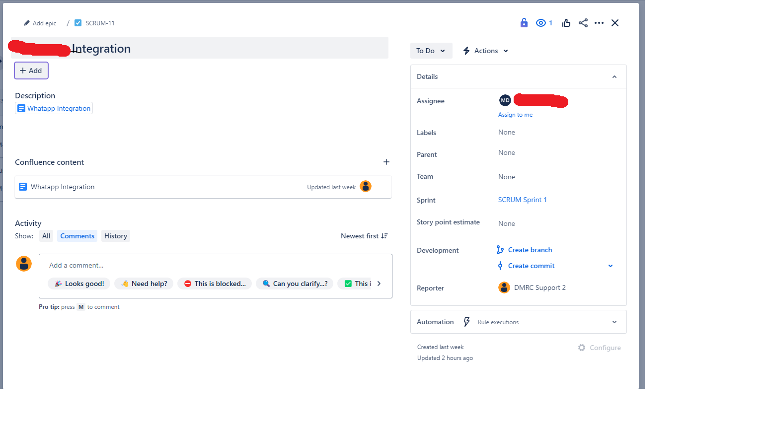Image resolution: width=763 pixels, height=429 pixels.
Task: Insert the This is blocked... quick reply
Action: tap(215, 284)
